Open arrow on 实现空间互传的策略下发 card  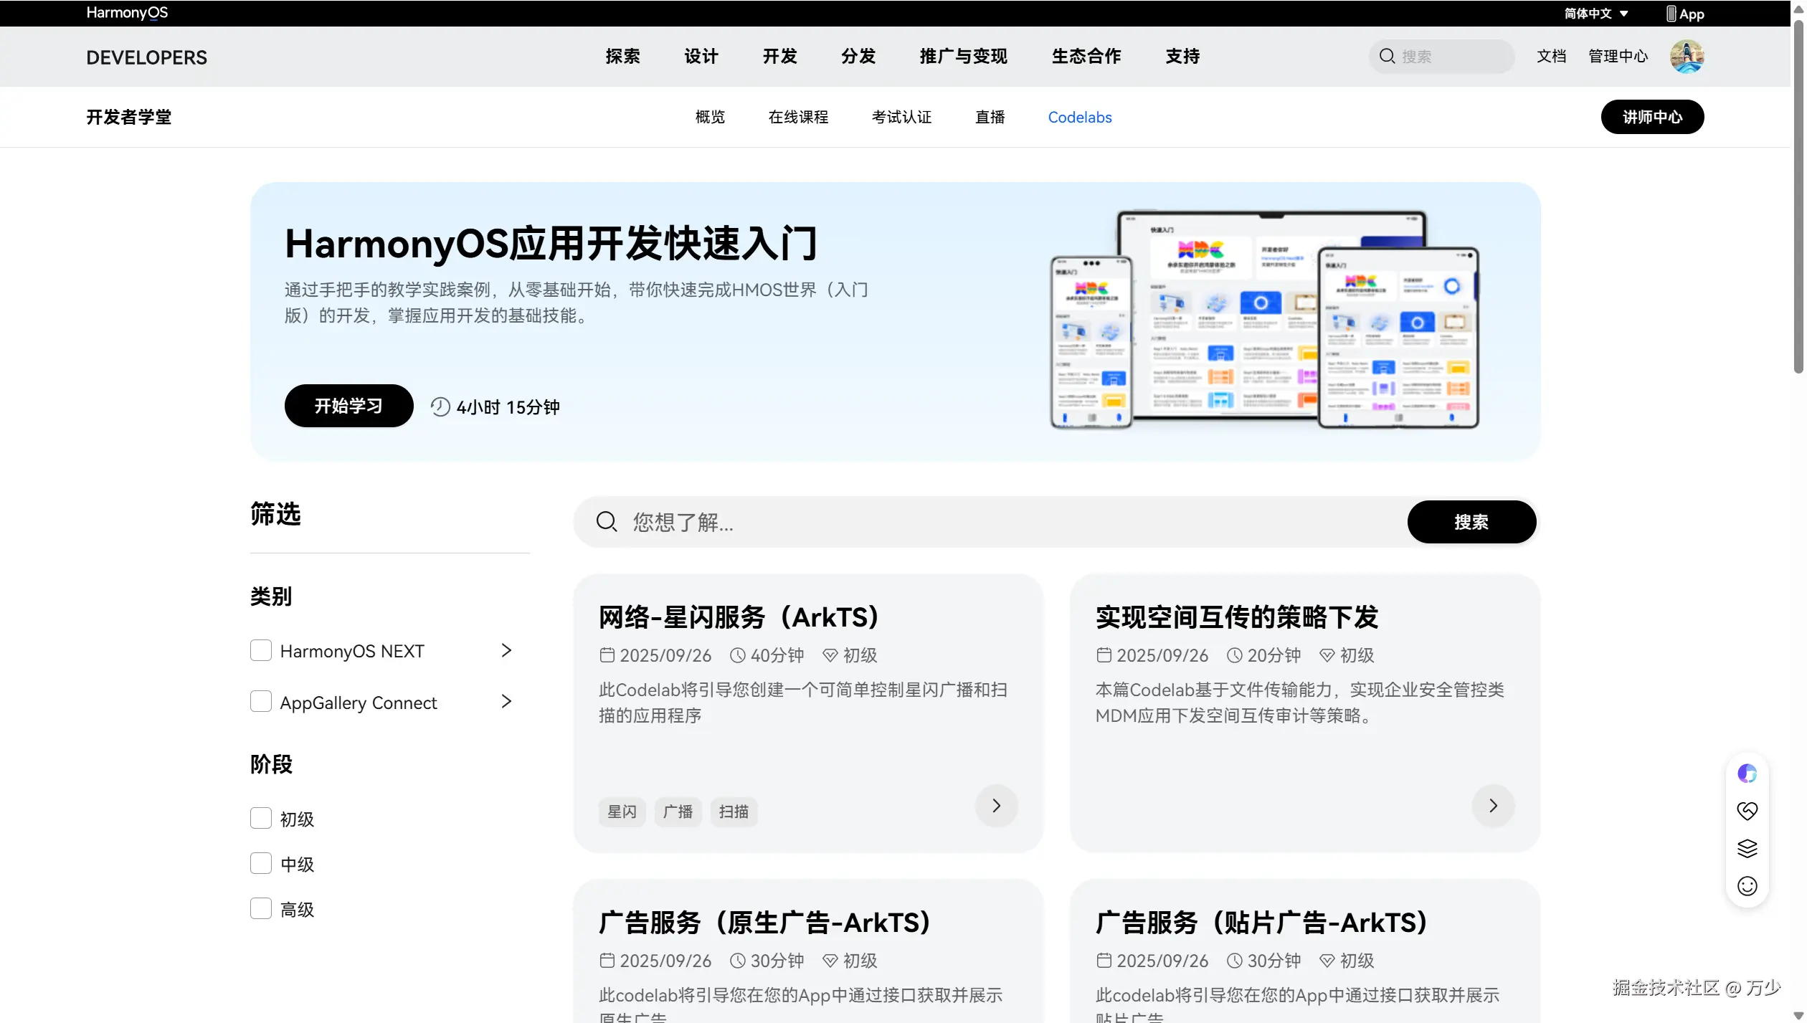[1493, 806]
